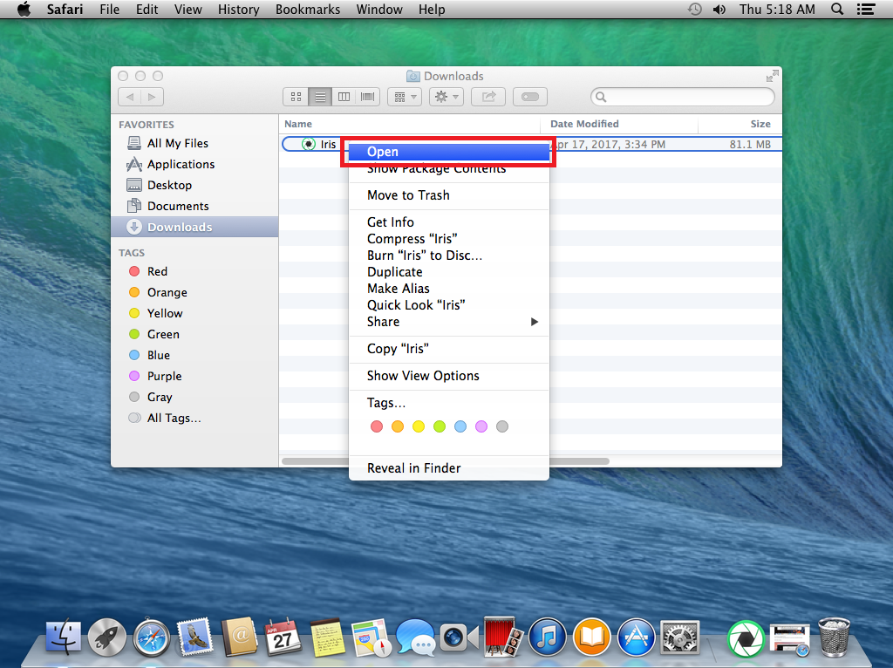Open Messages speech bubble in Dock
Viewport: 893px width, 668px height.
click(415, 637)
